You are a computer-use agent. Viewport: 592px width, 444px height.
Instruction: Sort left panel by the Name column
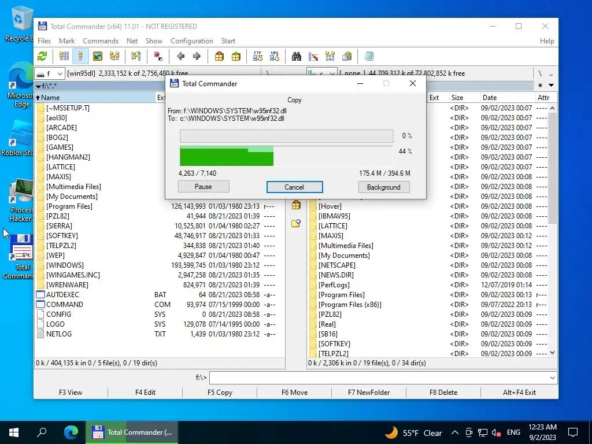[95, 97]
